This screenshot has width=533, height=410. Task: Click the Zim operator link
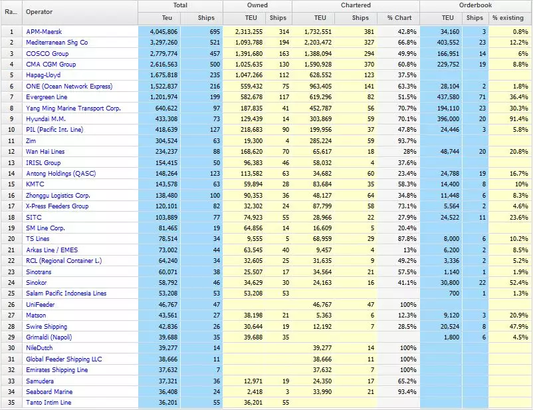(31, 141)
